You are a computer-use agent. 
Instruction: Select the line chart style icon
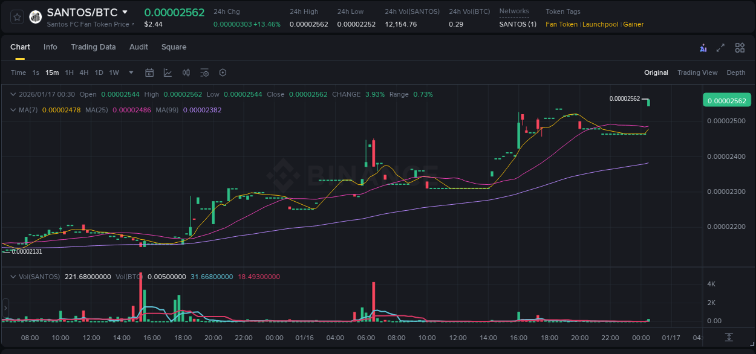pyautogui.click(x=166, y=72)
